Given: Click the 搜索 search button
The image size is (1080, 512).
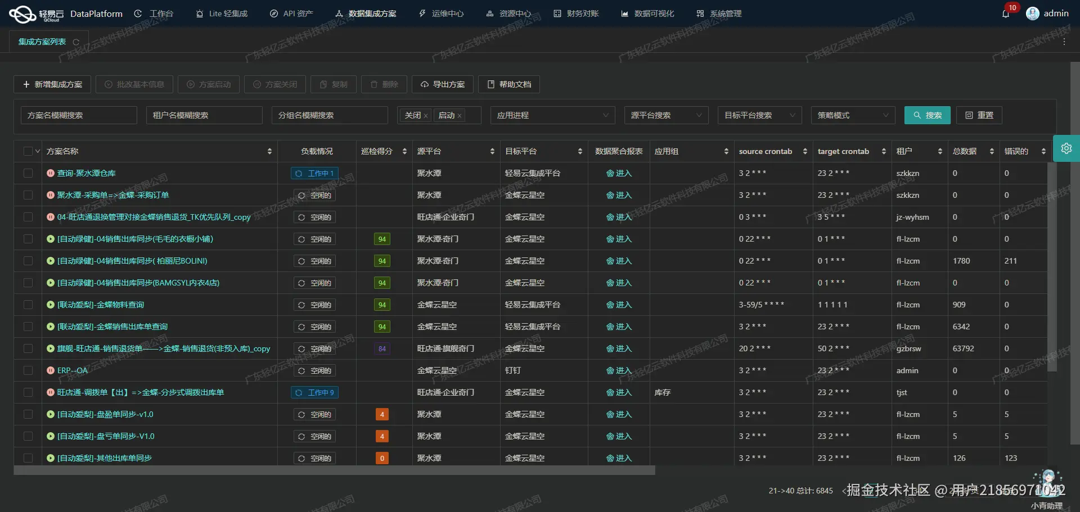Looking at the screenshot, I should click(x=927, y=115).
